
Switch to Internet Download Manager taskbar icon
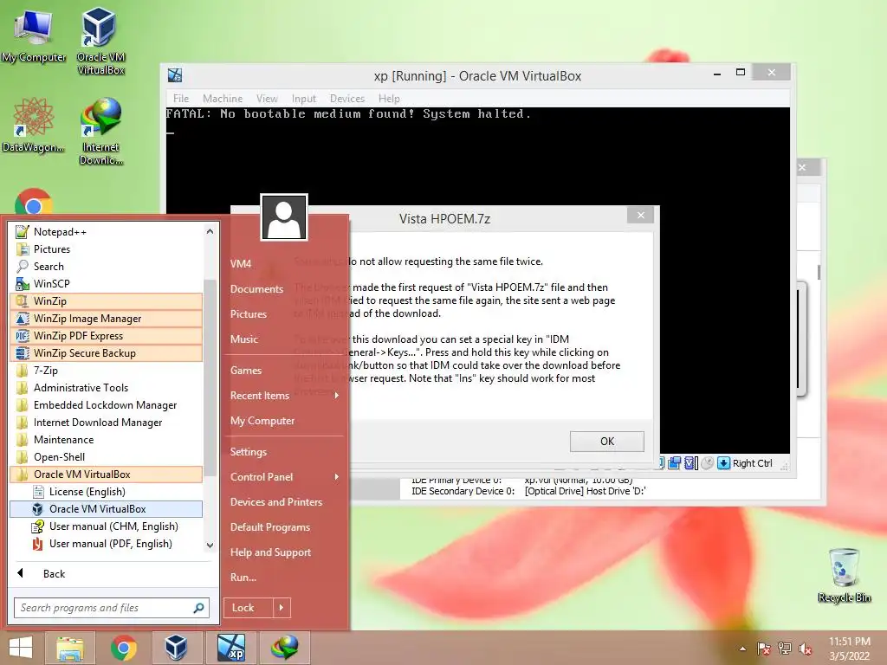click(x=284, y=648)
